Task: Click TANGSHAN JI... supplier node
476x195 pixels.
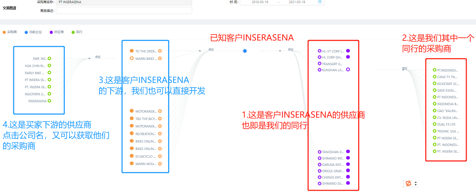Action: pos(320,152)
